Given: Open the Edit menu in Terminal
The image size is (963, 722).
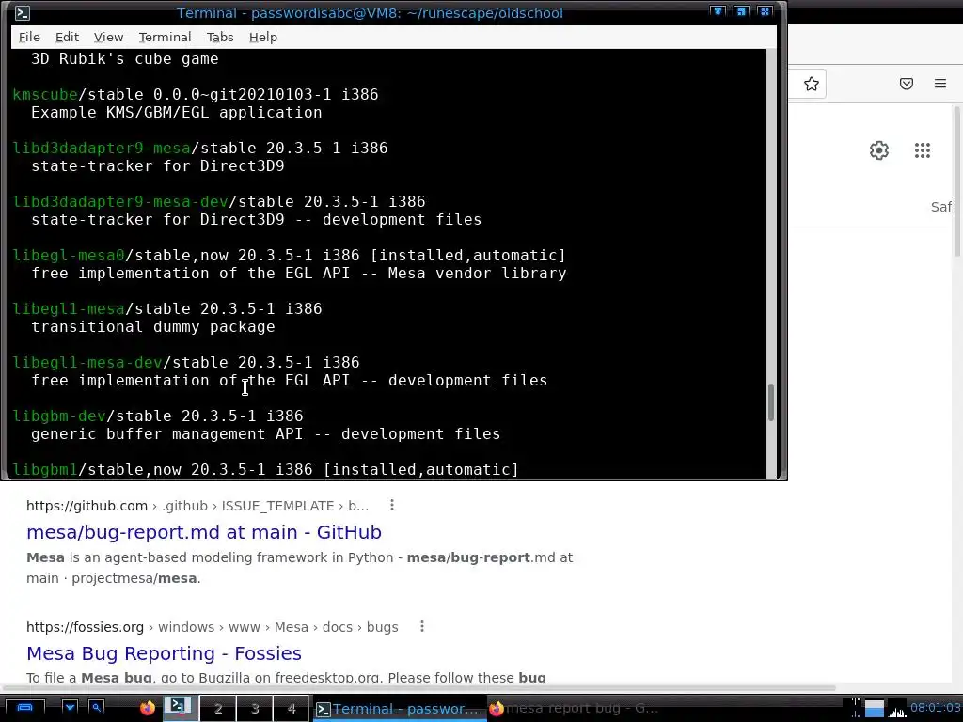Looking at the screenshot, I should 67,37.
